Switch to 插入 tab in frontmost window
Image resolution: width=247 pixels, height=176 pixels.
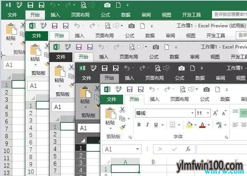tap(154, 99)
